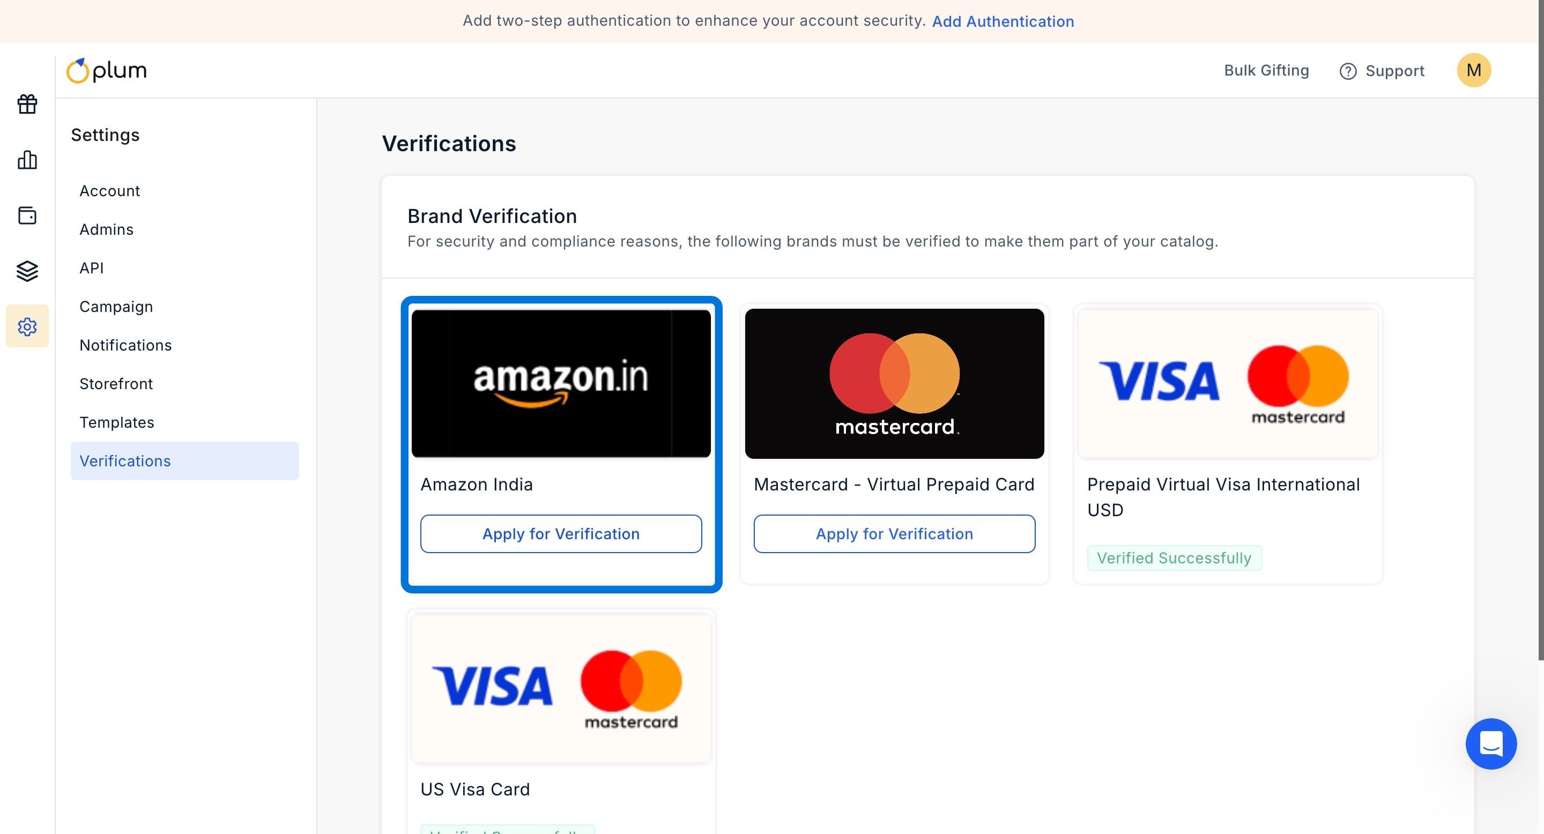Open Notifications settings

coord(126,345)
